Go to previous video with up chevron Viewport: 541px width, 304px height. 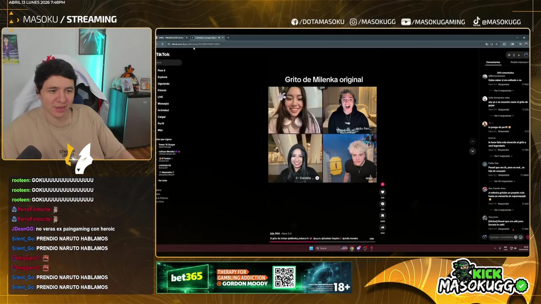[x=473, y=141]
